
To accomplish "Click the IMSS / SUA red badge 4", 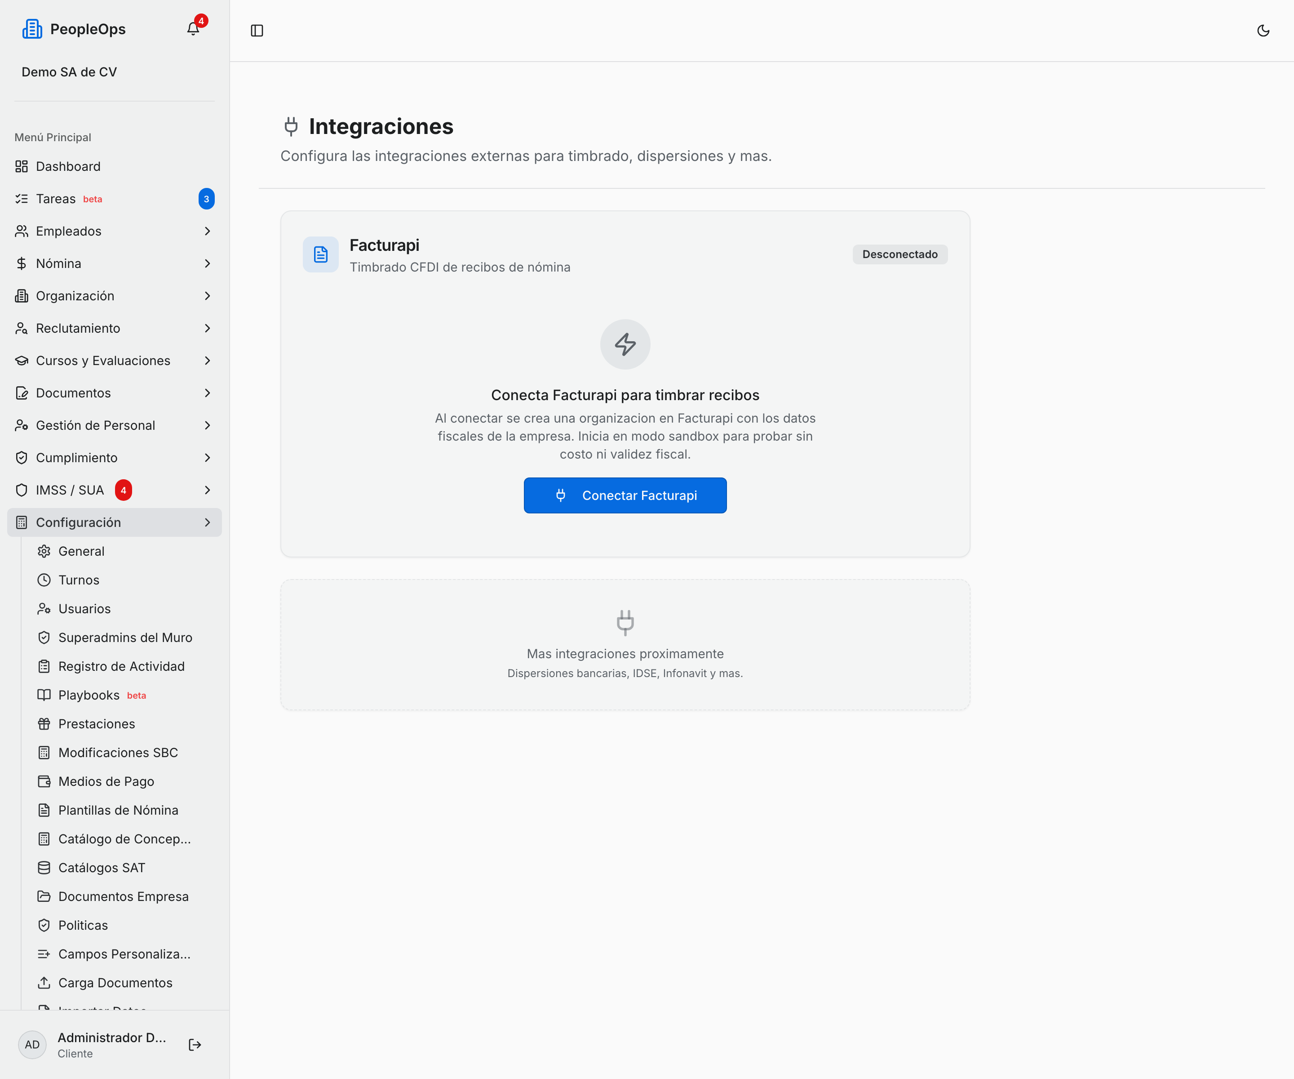I will (x=123, y=490).
